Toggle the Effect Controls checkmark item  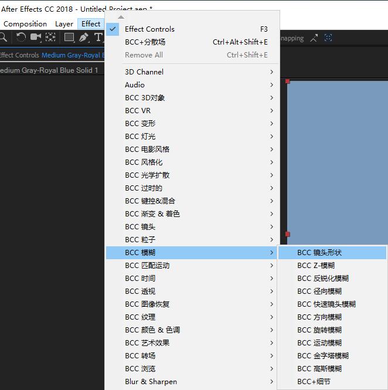point(192,29)
